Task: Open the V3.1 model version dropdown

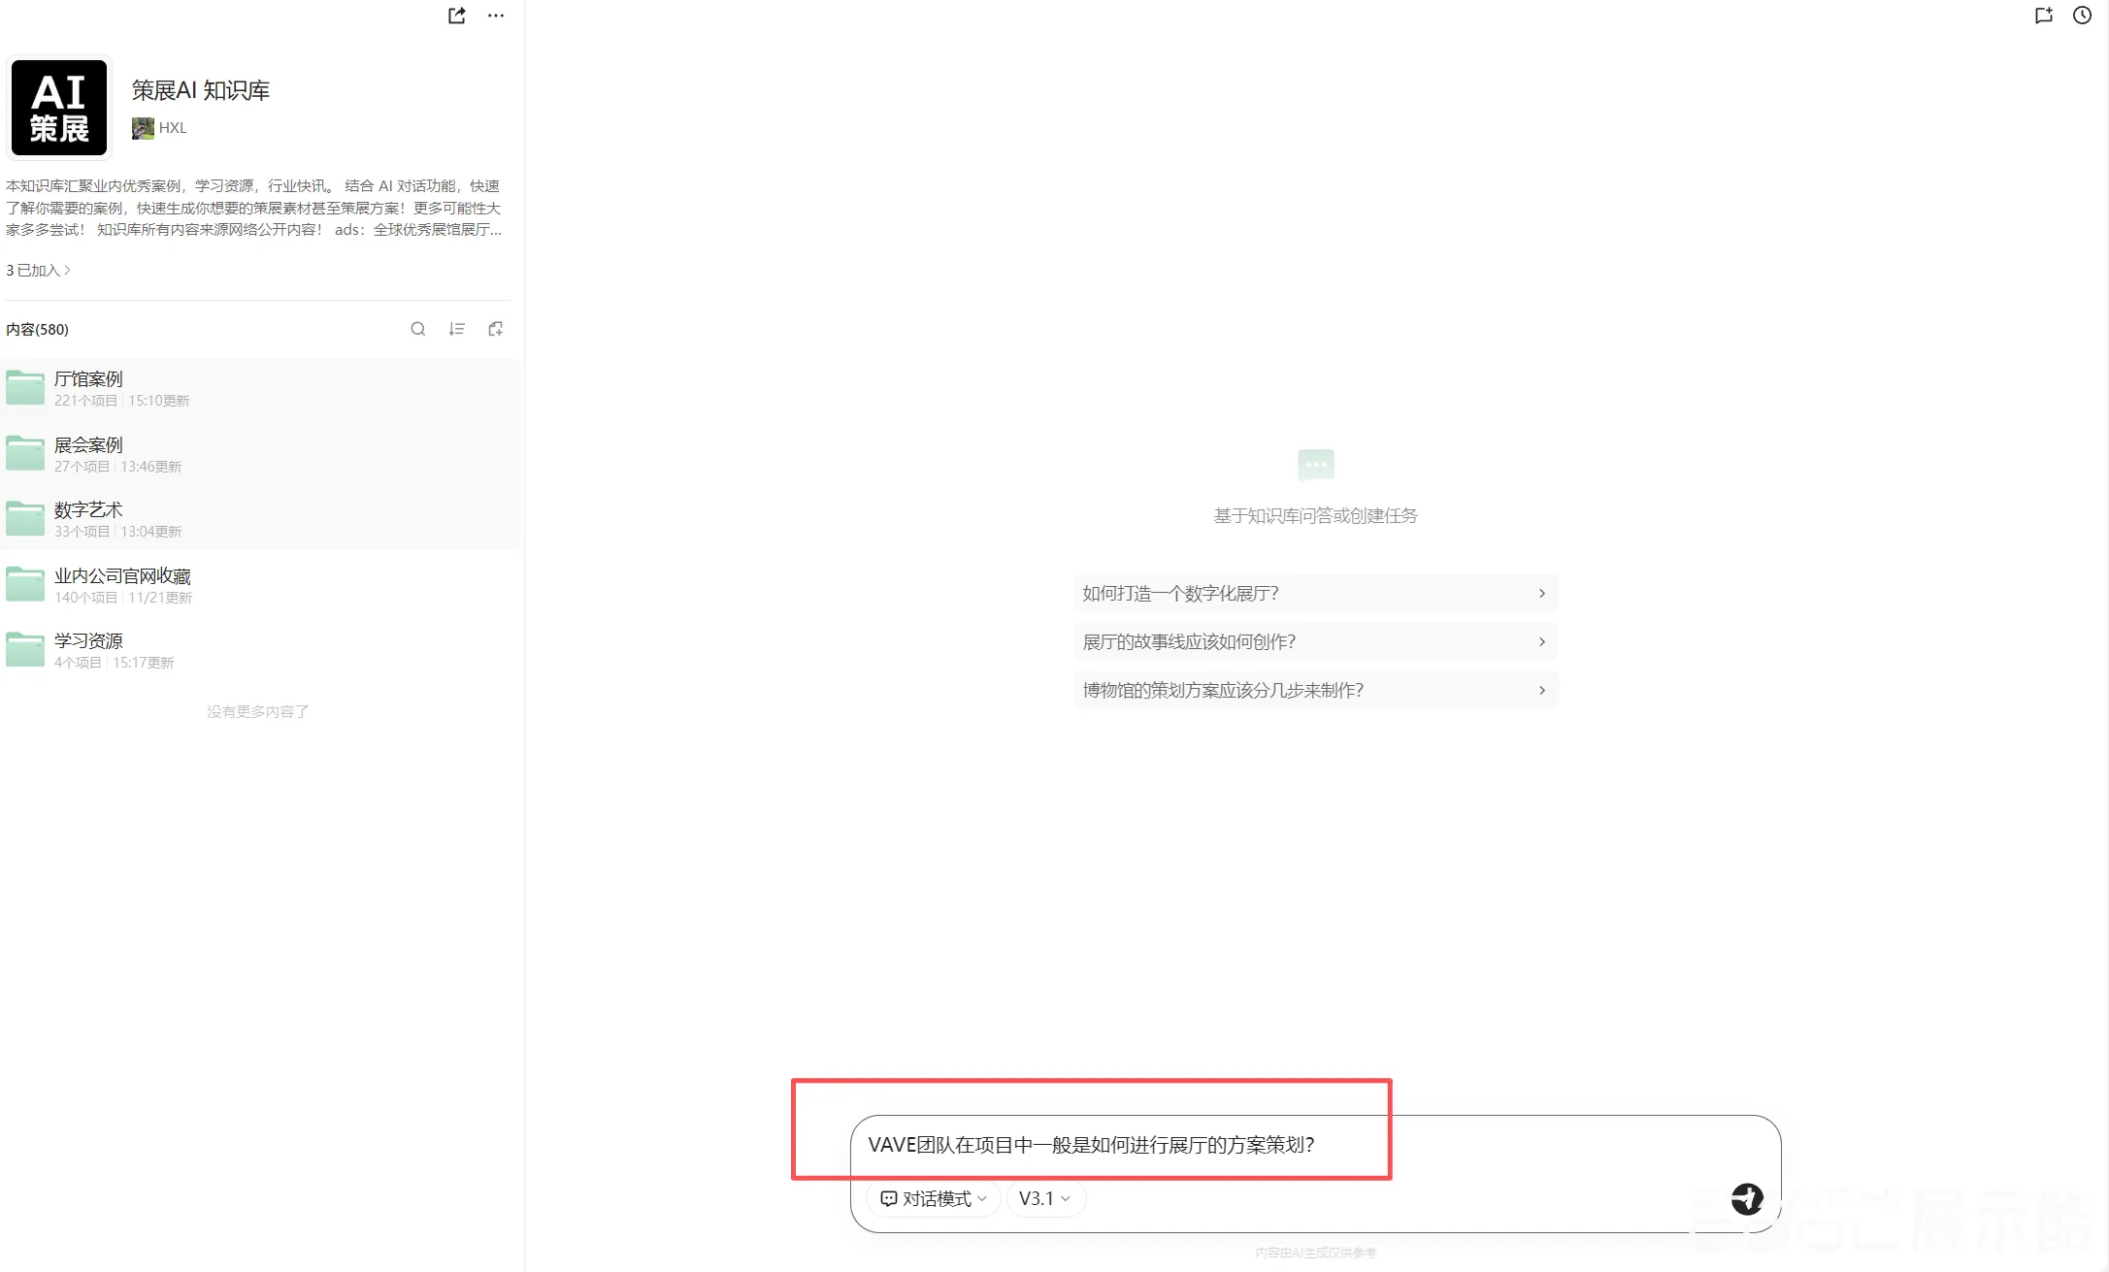Action: point(1044,1198)
